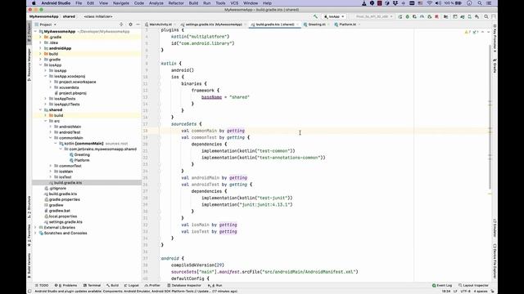Click the updates available status message
The width and height of the screenshot is (524, 294).
(136, 291)
